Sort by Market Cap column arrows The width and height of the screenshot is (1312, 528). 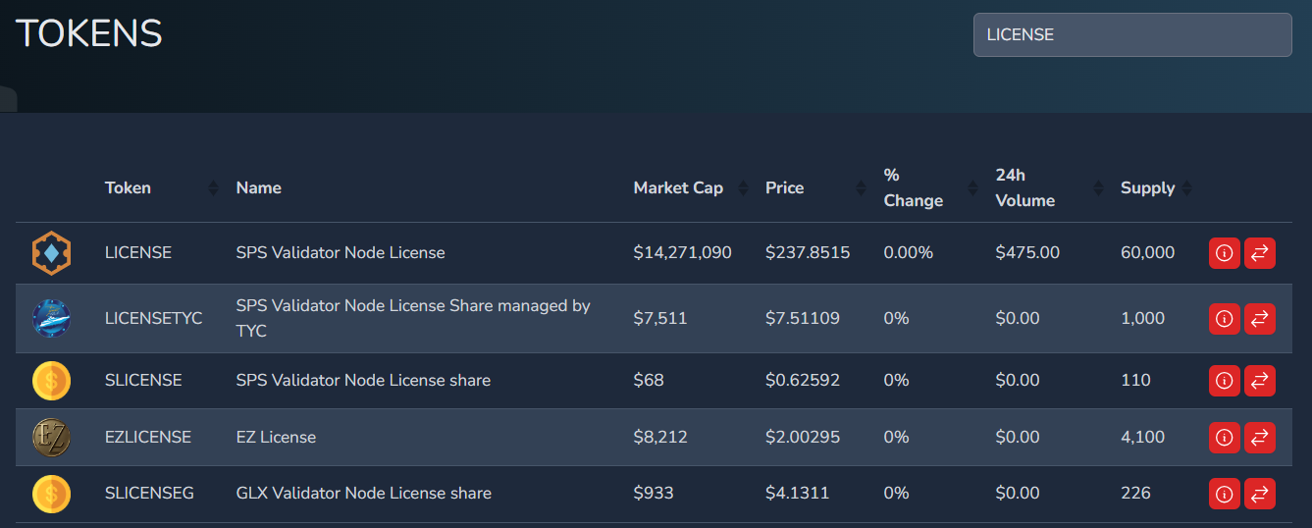point(743,188)
